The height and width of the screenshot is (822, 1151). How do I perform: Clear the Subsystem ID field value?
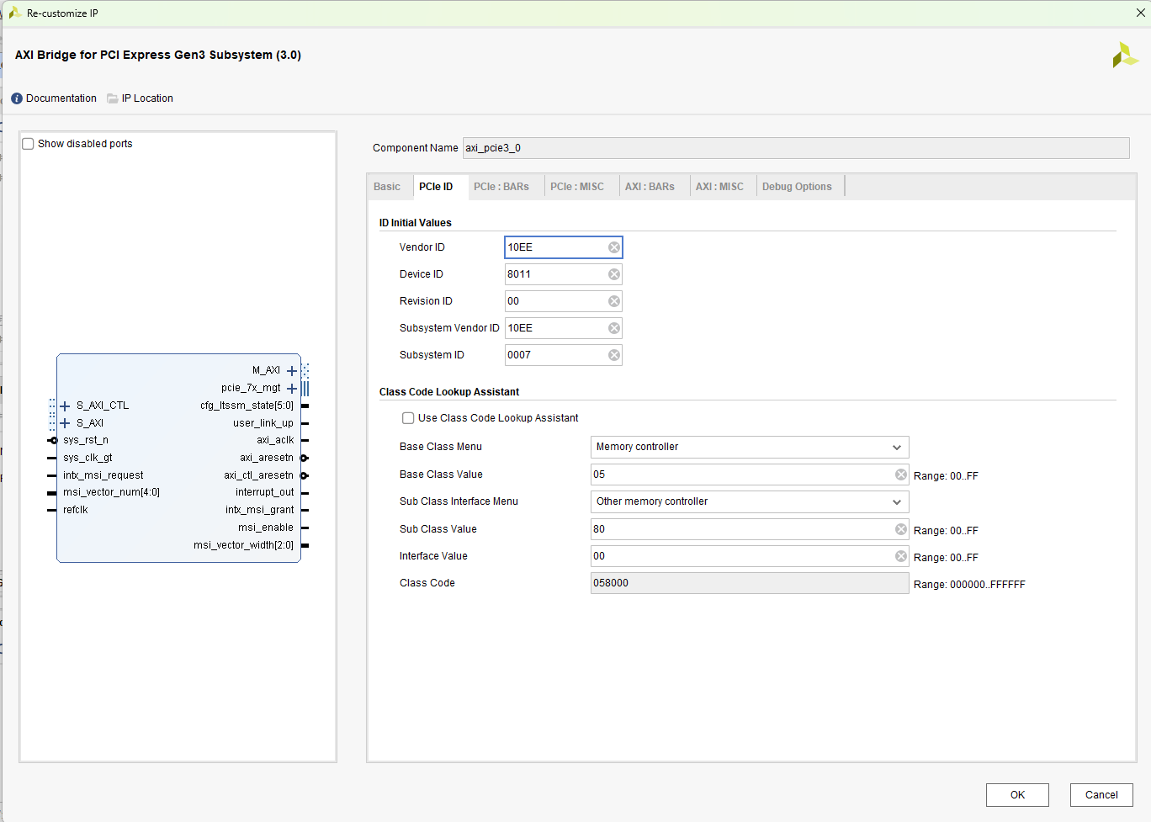click(x=614, y=355)
